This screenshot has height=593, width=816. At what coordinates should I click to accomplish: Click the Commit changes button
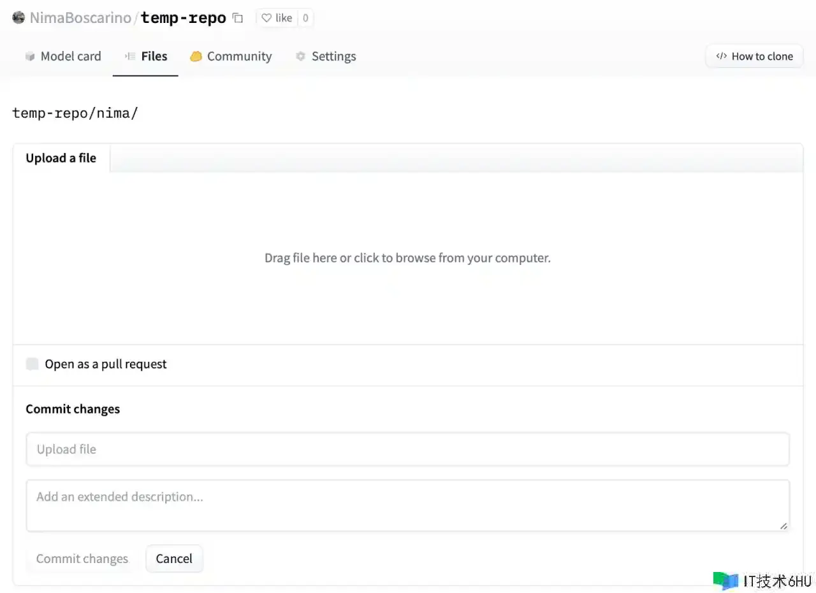coord(82,559)
